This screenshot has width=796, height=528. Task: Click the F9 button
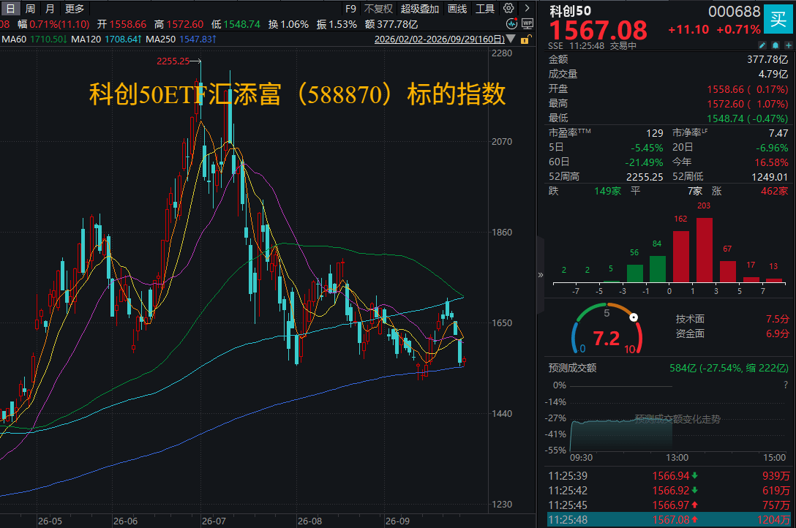[x=350, y=9]
